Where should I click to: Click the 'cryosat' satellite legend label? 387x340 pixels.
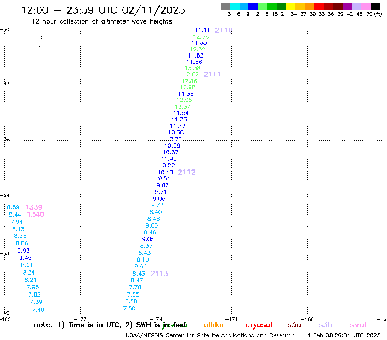pos(259,325)
